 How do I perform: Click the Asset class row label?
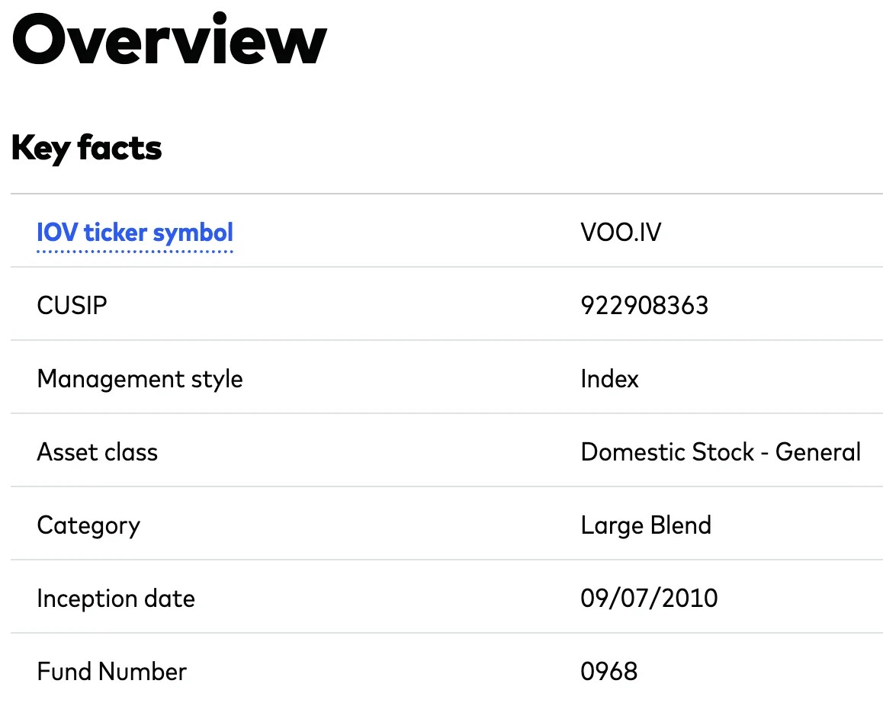pos(97,452)
